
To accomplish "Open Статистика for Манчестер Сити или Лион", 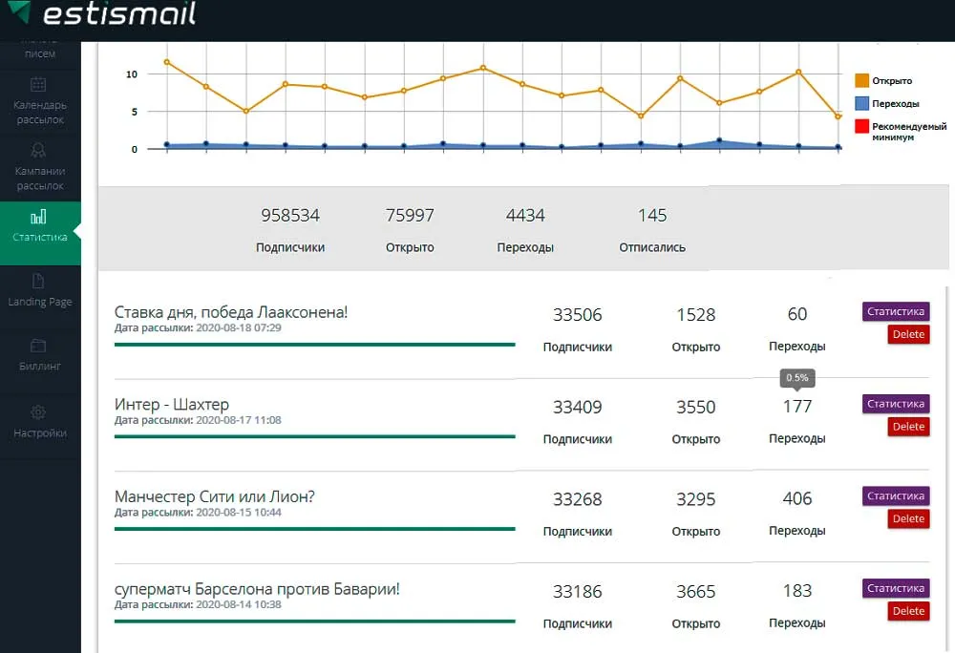I will pos(896,496).
